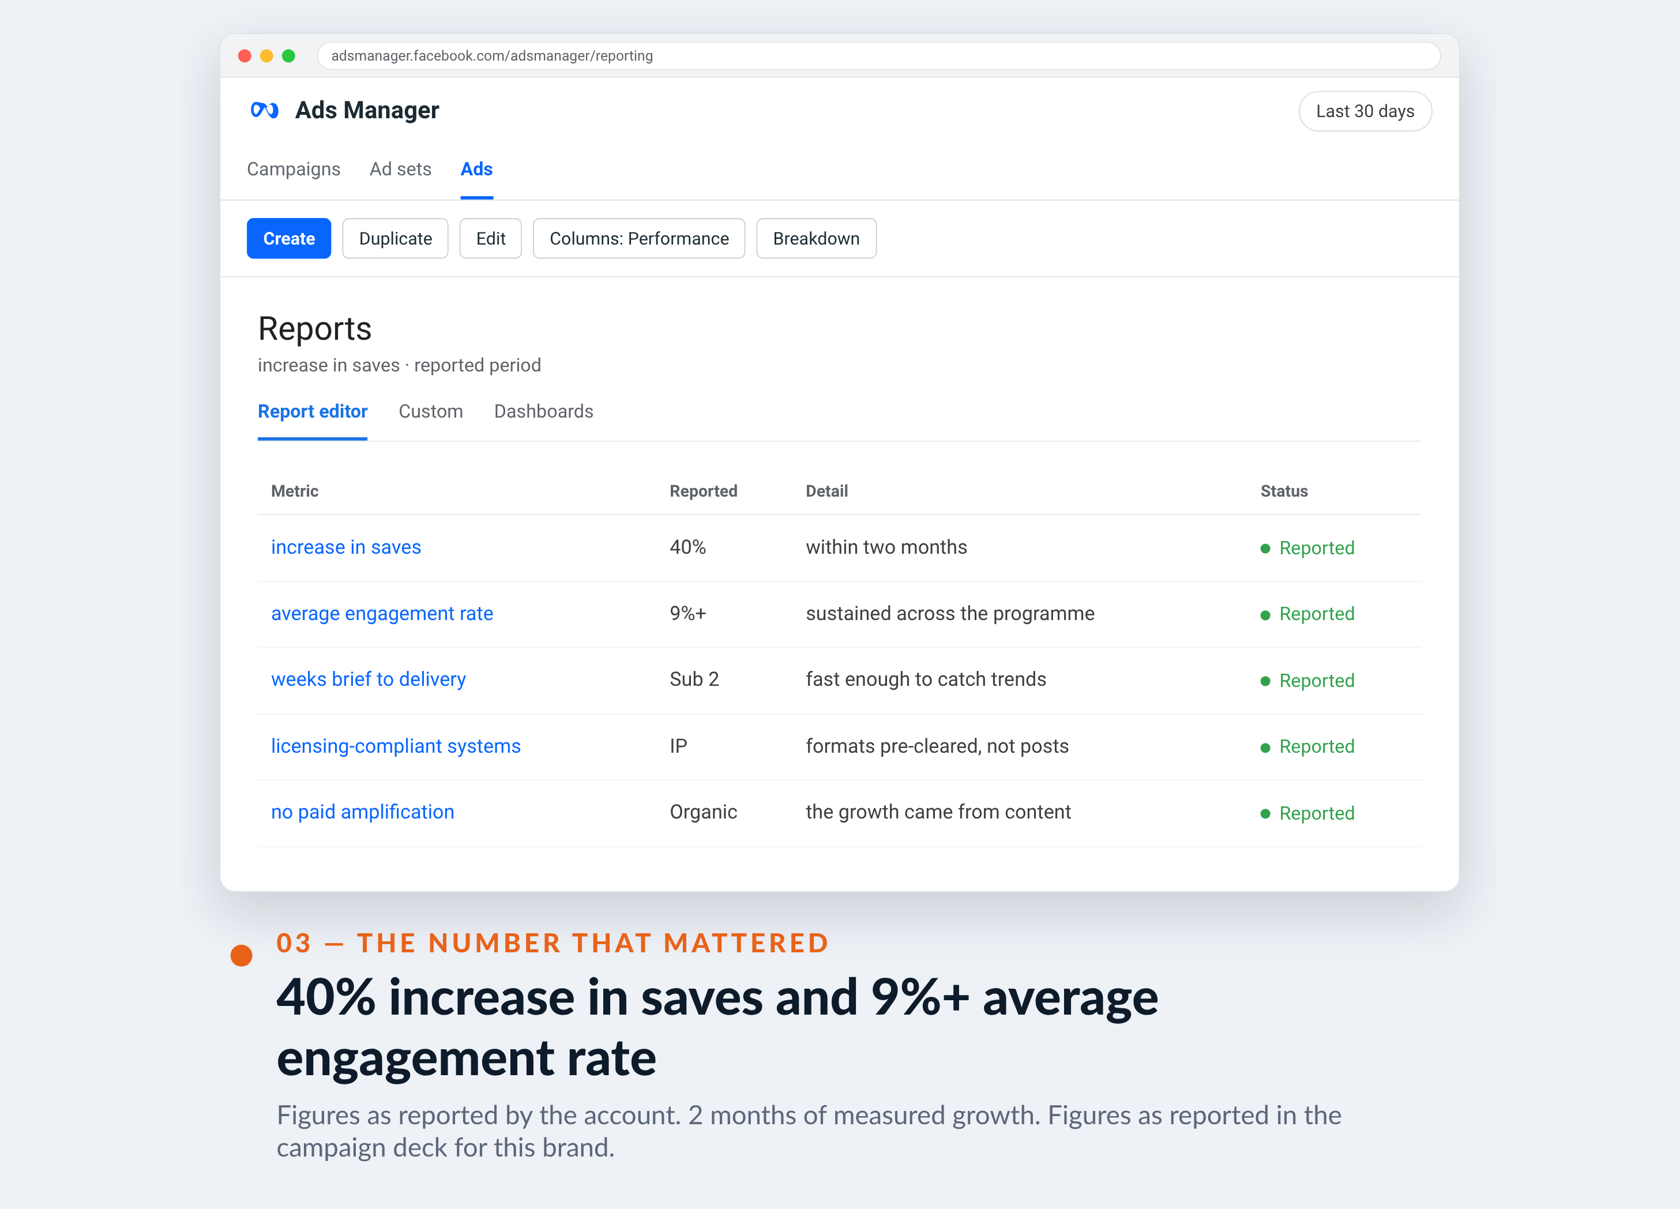The image size is (1680, 1209).
Task: Click the 'within two months' detail cell
Action: (886, 547)
